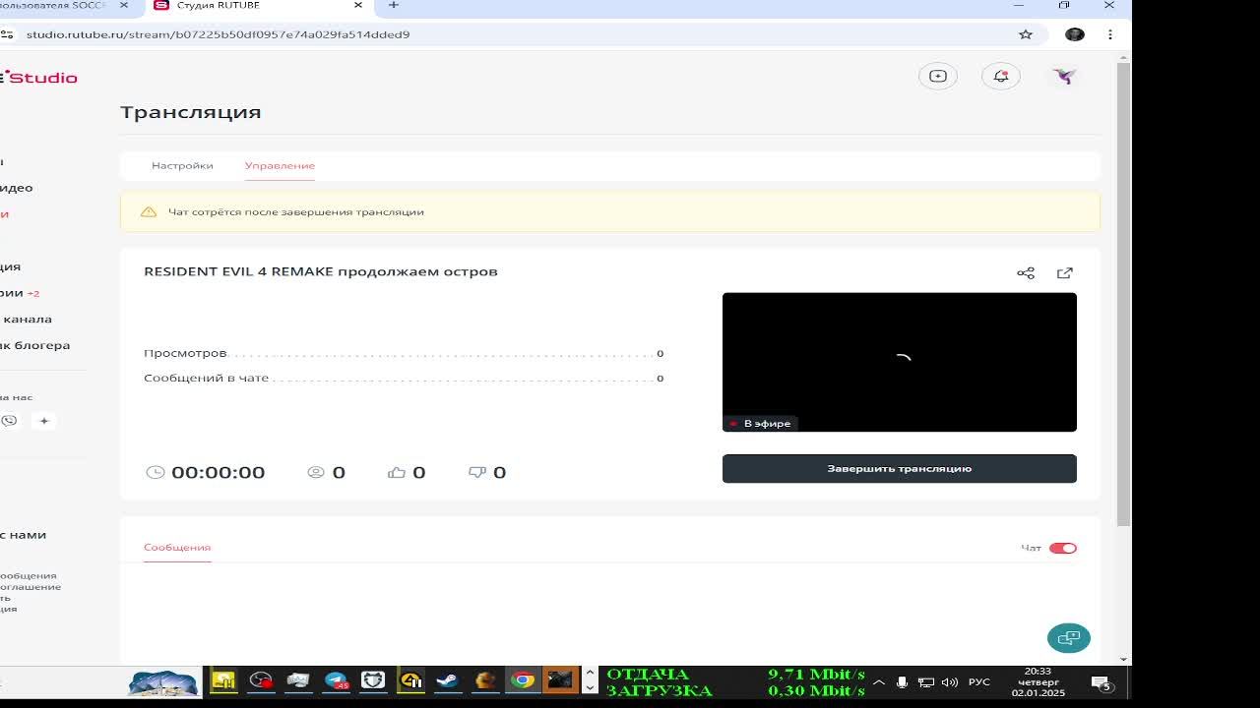Expand the taskbar toolbar up-down arrows
The height and width of the screenshot is (708, 1260).
[590, 680]
